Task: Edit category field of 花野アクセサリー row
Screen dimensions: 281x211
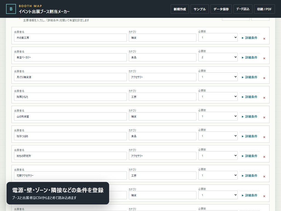Action: 162,176
